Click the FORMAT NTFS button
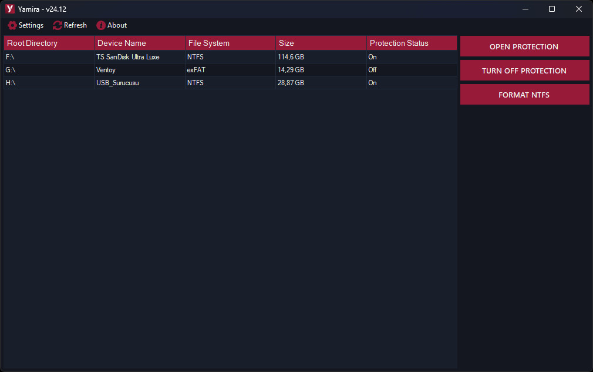The width and height of the screenshot is (593, 372). (x=524, y=95)
